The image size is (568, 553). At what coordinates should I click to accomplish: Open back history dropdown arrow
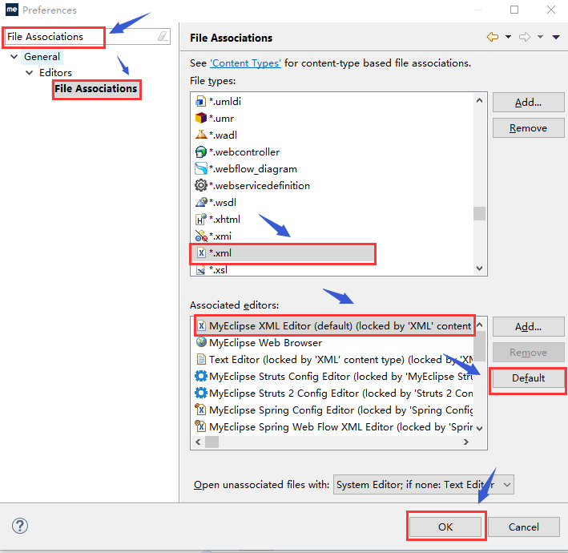tap(508, 37)
